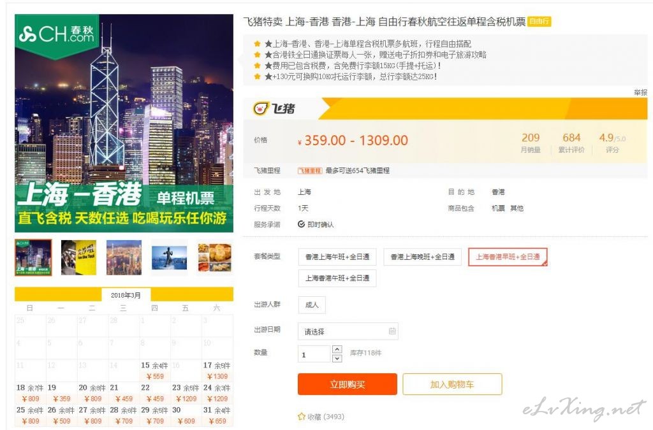The image size is (653, 430).
Task: Select package 上海香港午班+全日通
Action: pos(337,278)
